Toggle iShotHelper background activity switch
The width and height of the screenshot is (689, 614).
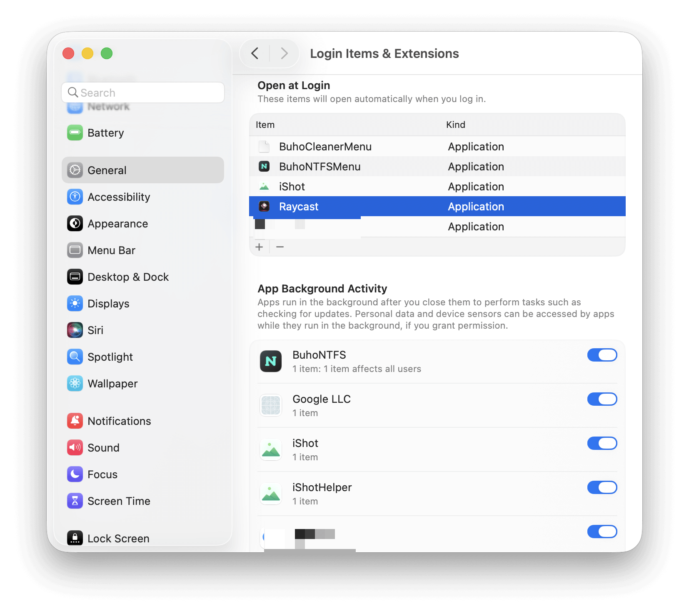click(602, 487)
